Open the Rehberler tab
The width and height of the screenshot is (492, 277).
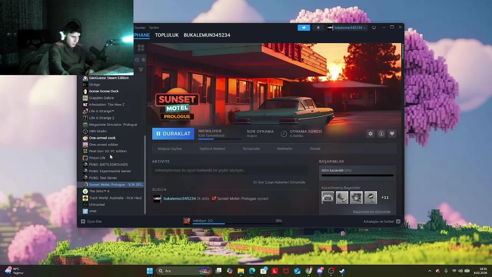285,149
